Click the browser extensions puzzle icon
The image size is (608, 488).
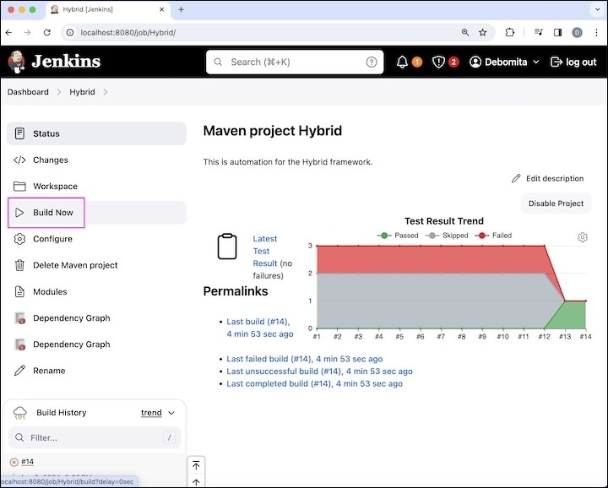[x=510, y=32]
